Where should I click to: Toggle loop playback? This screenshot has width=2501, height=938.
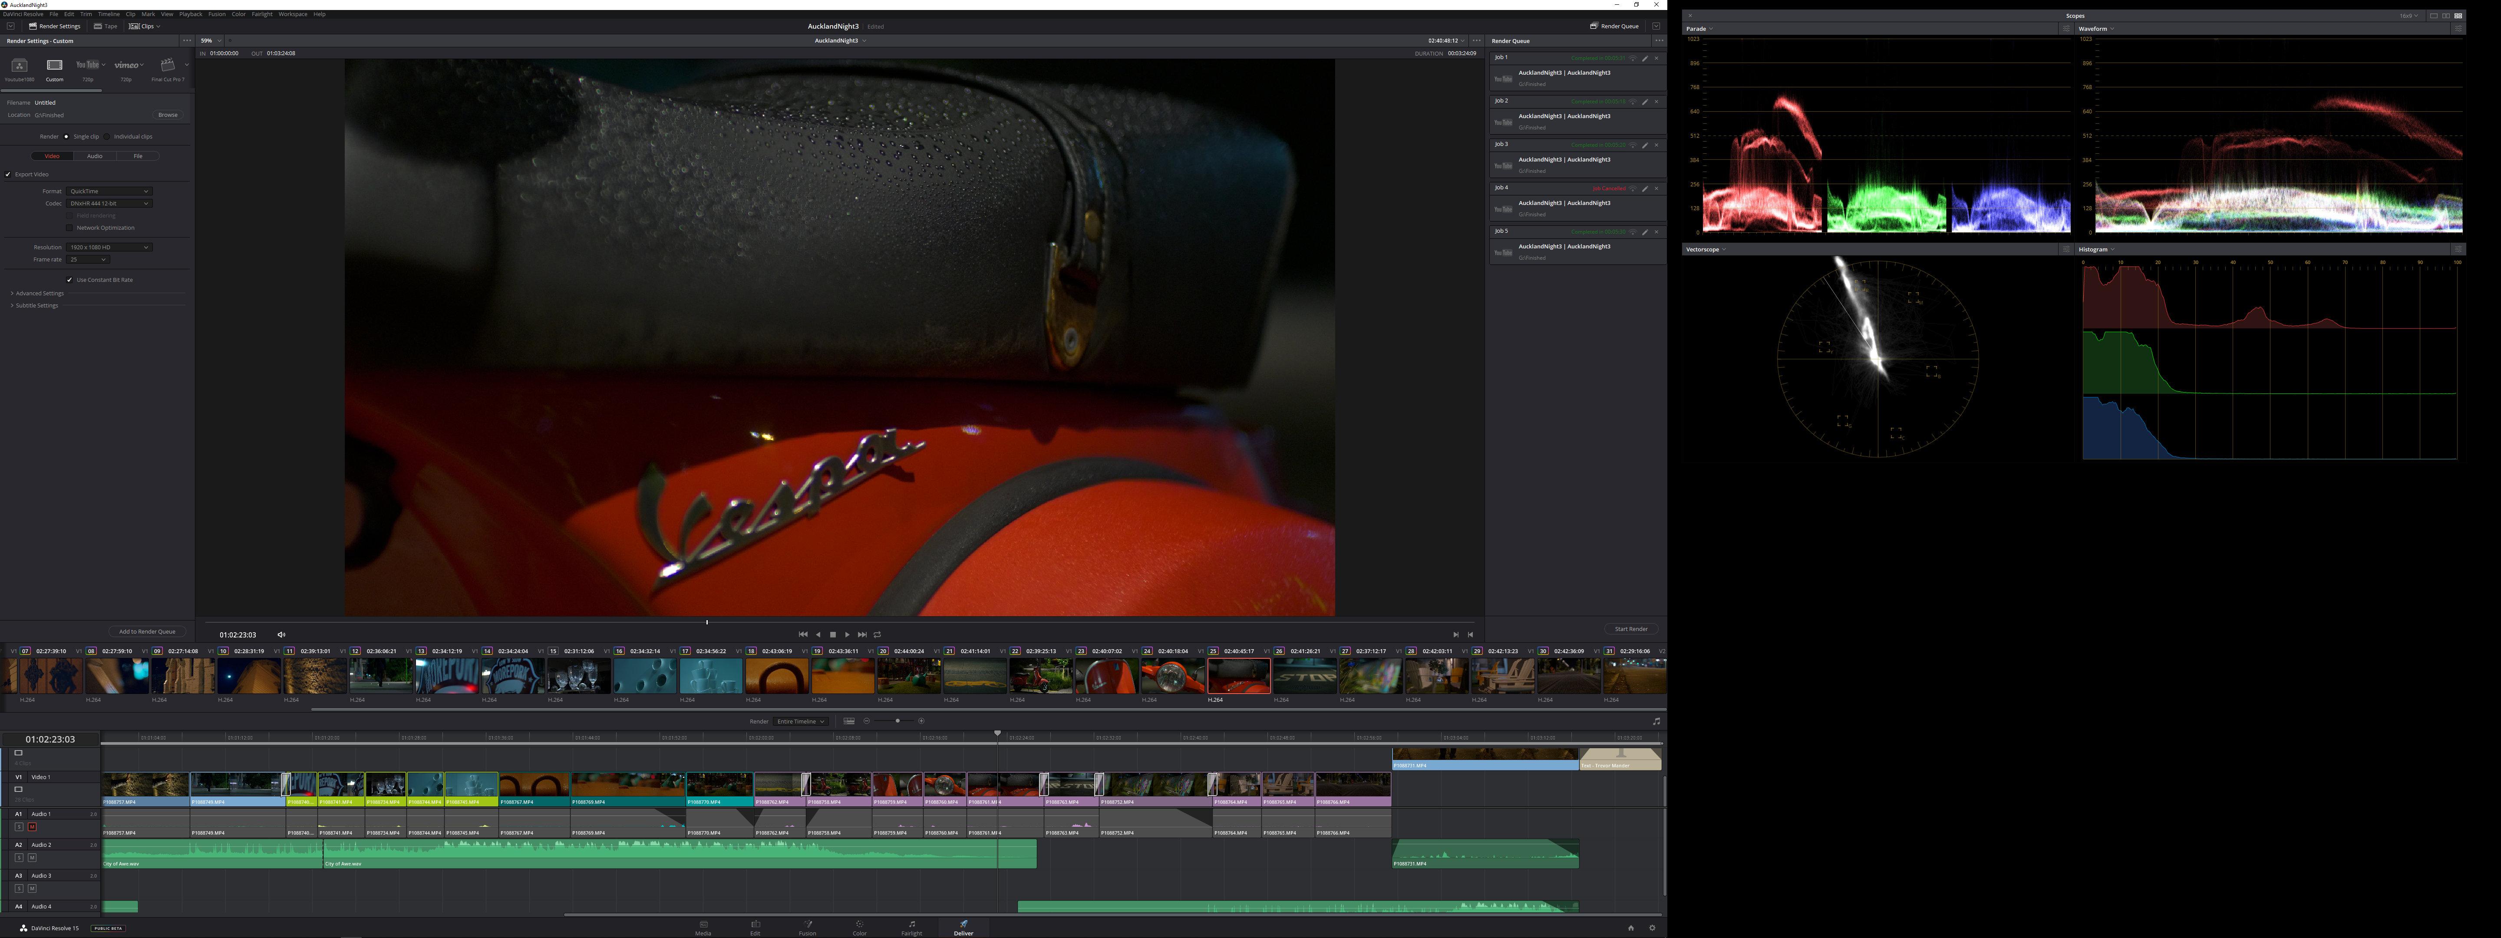click(877, 634)
